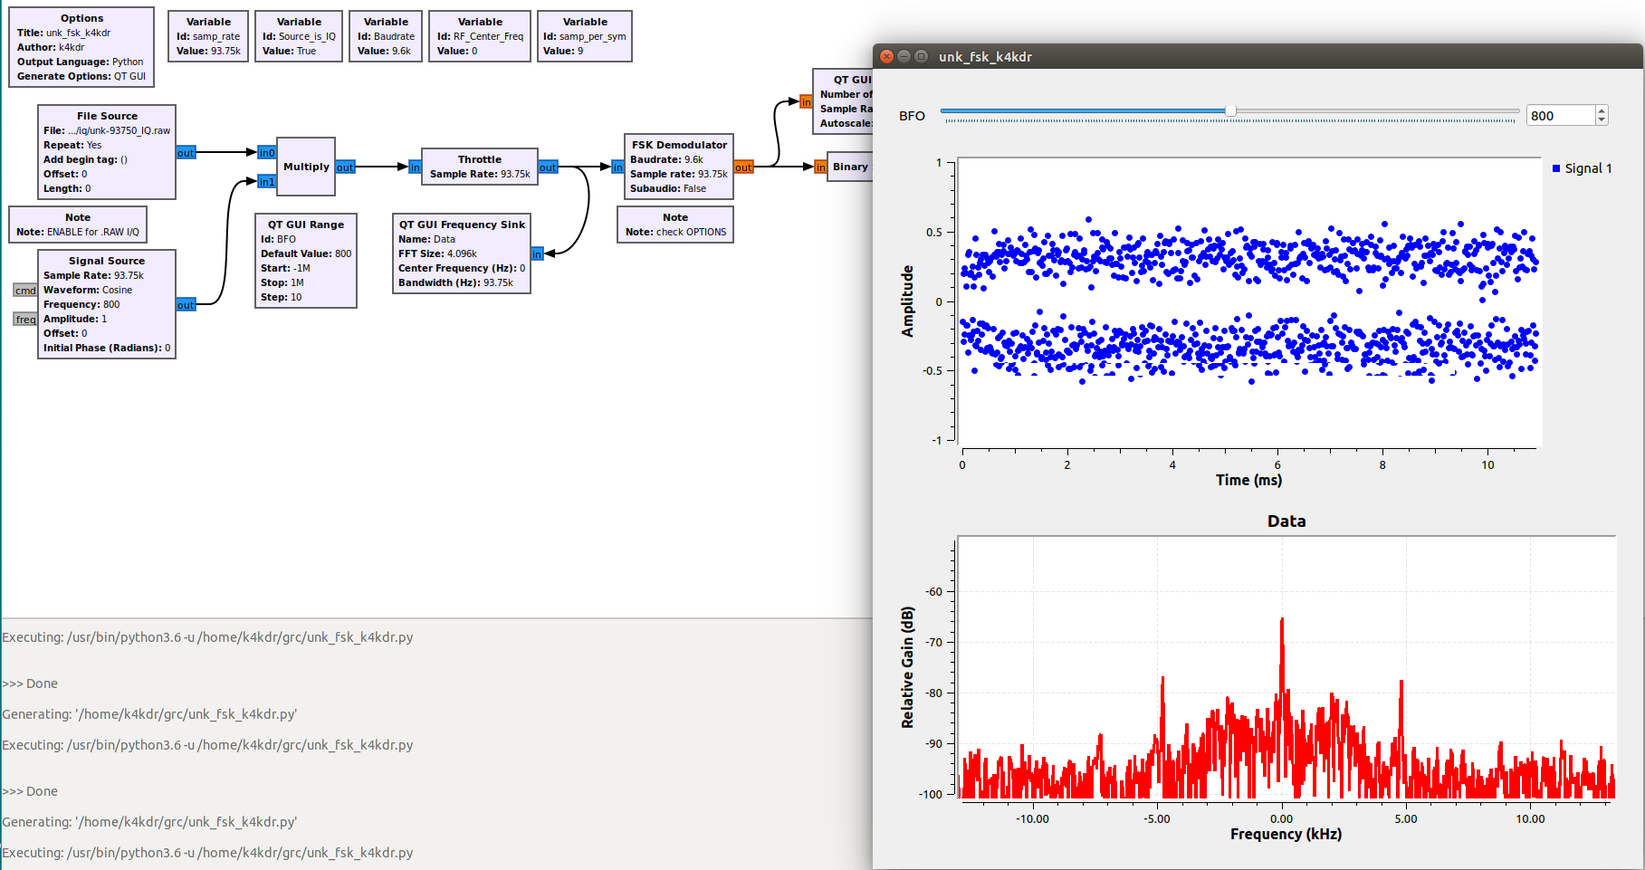Toggle Signal 1 legend visibility
The width and height of the screenshot is (1645, 870).
point(1583,168)
